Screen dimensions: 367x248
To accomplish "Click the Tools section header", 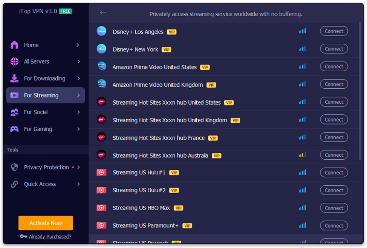I will pos(12,149).
